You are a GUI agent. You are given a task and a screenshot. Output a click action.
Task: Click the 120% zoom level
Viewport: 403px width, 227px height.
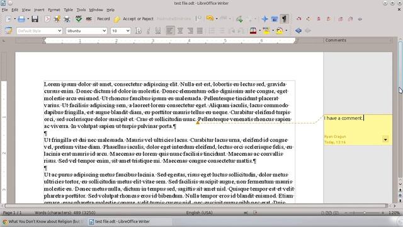point(394,213)
